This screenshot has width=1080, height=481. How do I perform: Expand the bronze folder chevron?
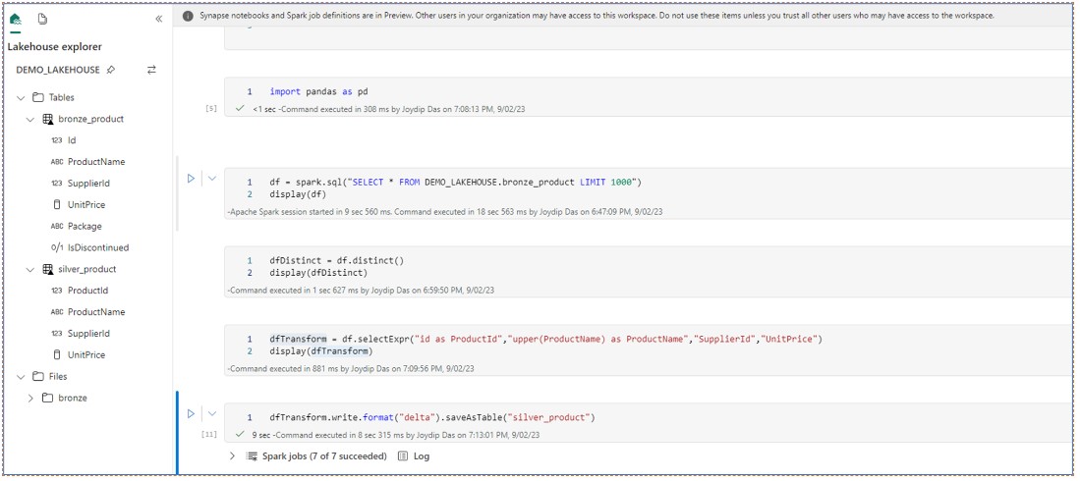click(29, 399)
